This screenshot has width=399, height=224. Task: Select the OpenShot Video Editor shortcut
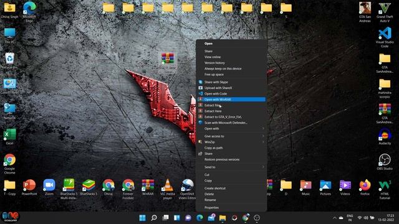(x=187, y=189)
